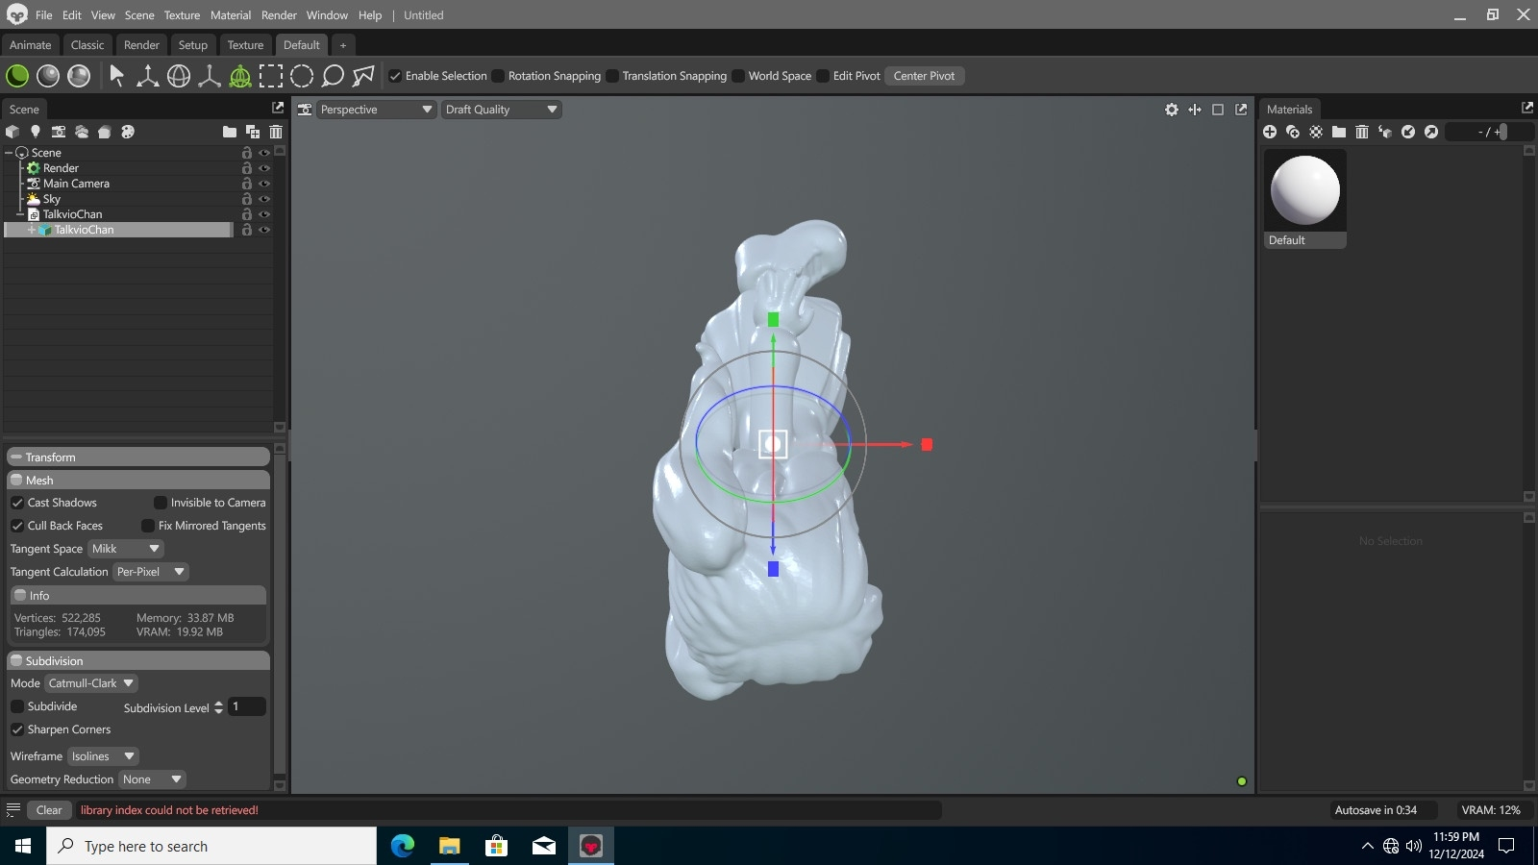Activate polygon selection tool
1538x865 pixels.
click(x=363, y=76)
